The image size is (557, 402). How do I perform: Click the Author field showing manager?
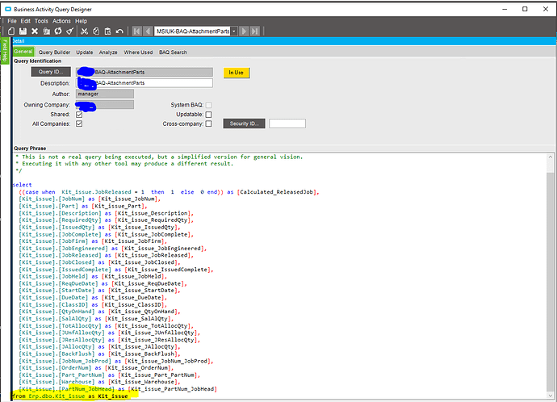(105, 94)
